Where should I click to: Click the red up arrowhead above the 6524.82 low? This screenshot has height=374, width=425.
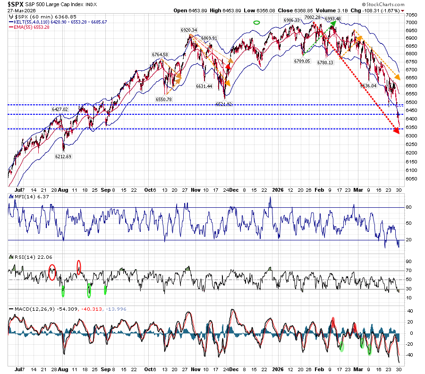[228, 67]
